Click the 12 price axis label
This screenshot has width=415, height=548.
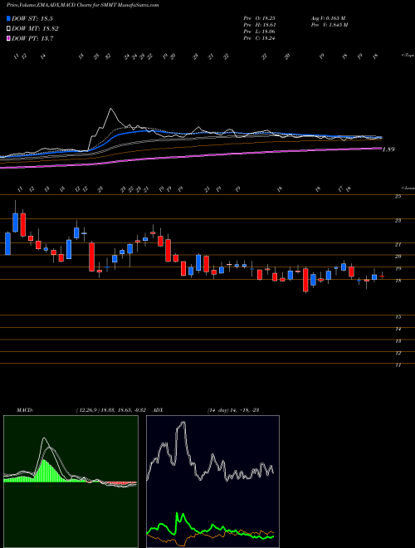click(x=398, y=353)
